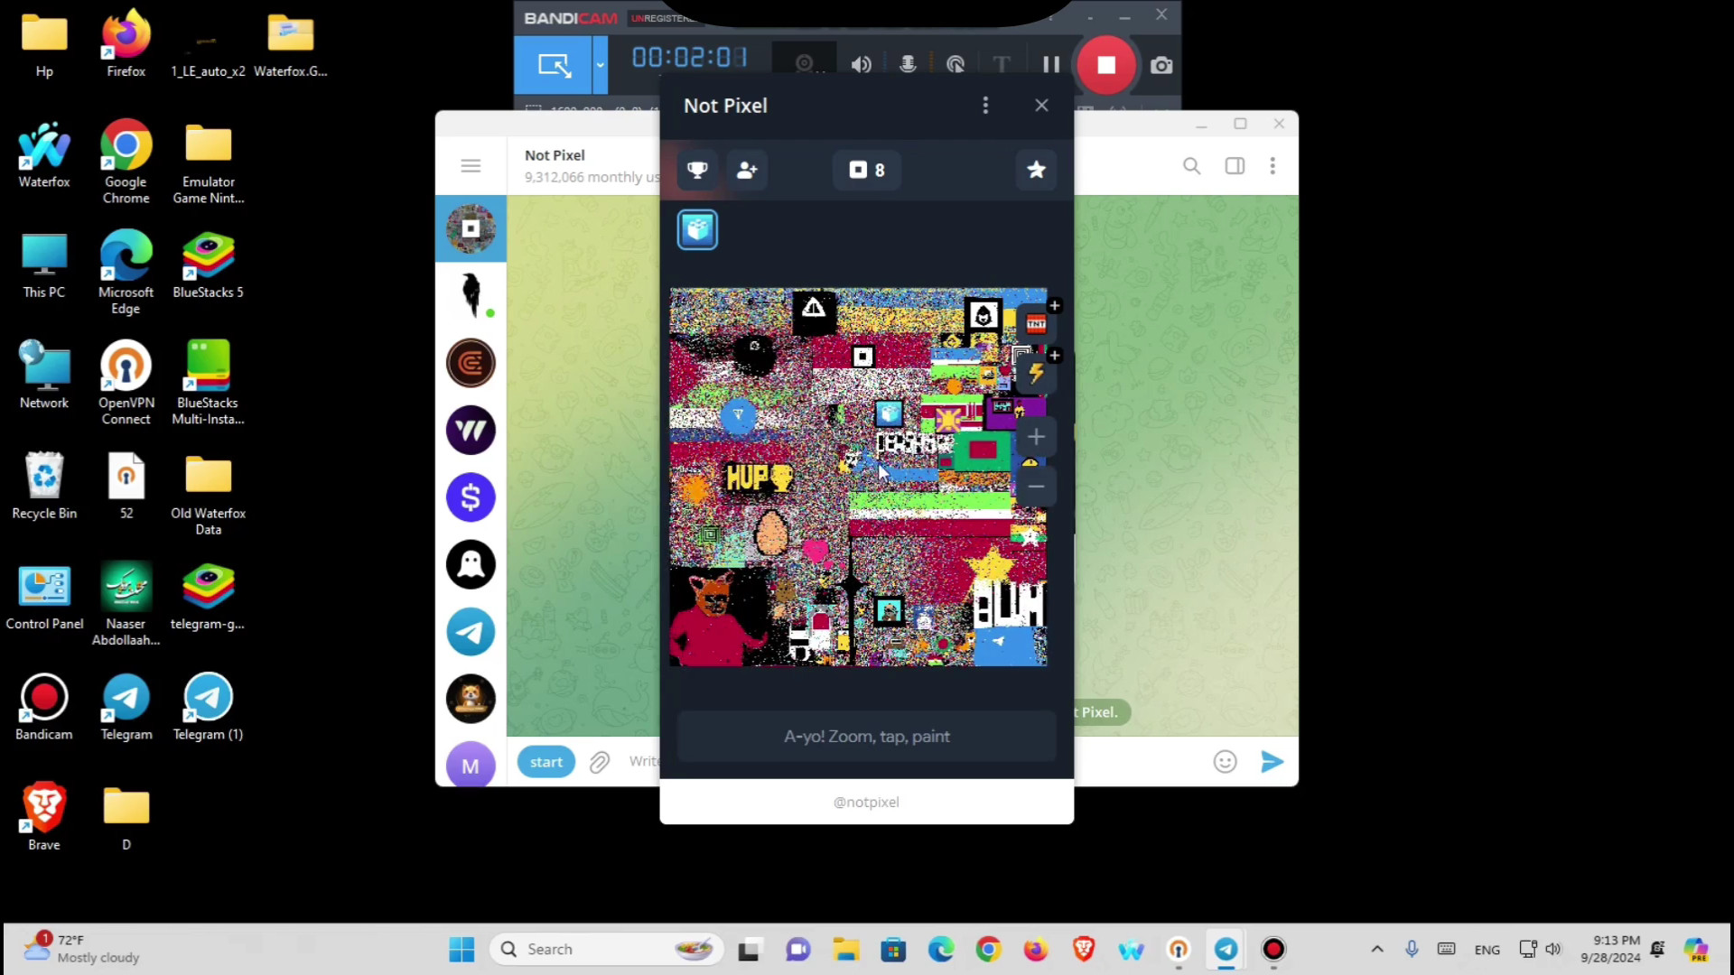Open Telegram hamburger menu
The image size is (1734, 975).
471,166
